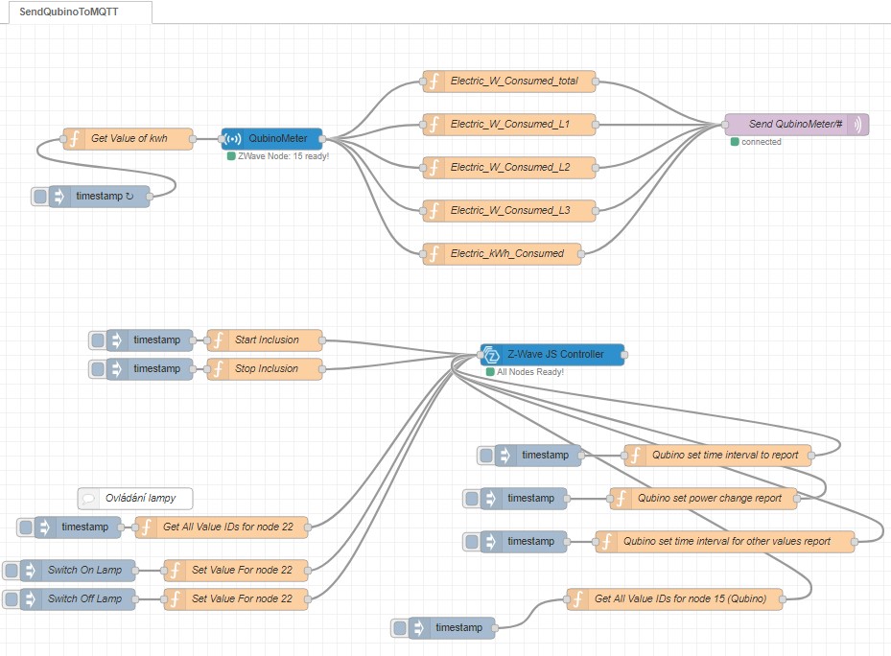Click the function icon on Electric_kWh_Consumed node

click(434, 254)
